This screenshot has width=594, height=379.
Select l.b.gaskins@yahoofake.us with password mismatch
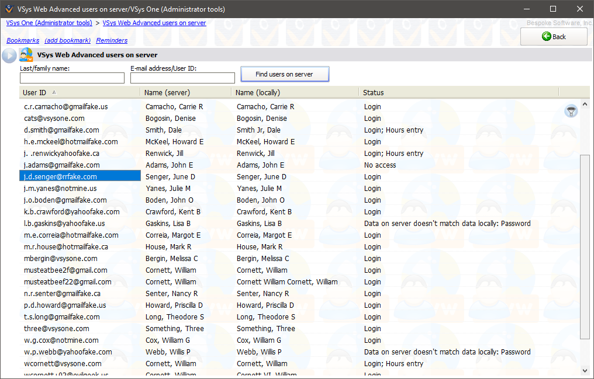(64, 224)
